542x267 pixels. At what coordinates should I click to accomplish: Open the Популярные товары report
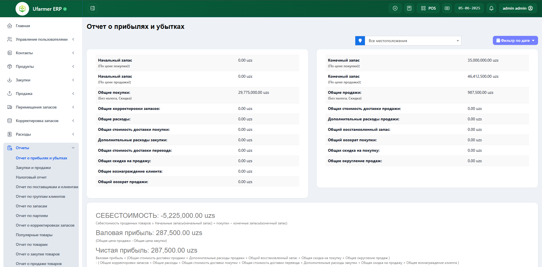(34, 235)
